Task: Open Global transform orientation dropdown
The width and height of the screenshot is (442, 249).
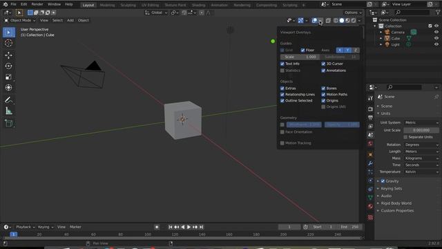Action: [x=157, y=12]
